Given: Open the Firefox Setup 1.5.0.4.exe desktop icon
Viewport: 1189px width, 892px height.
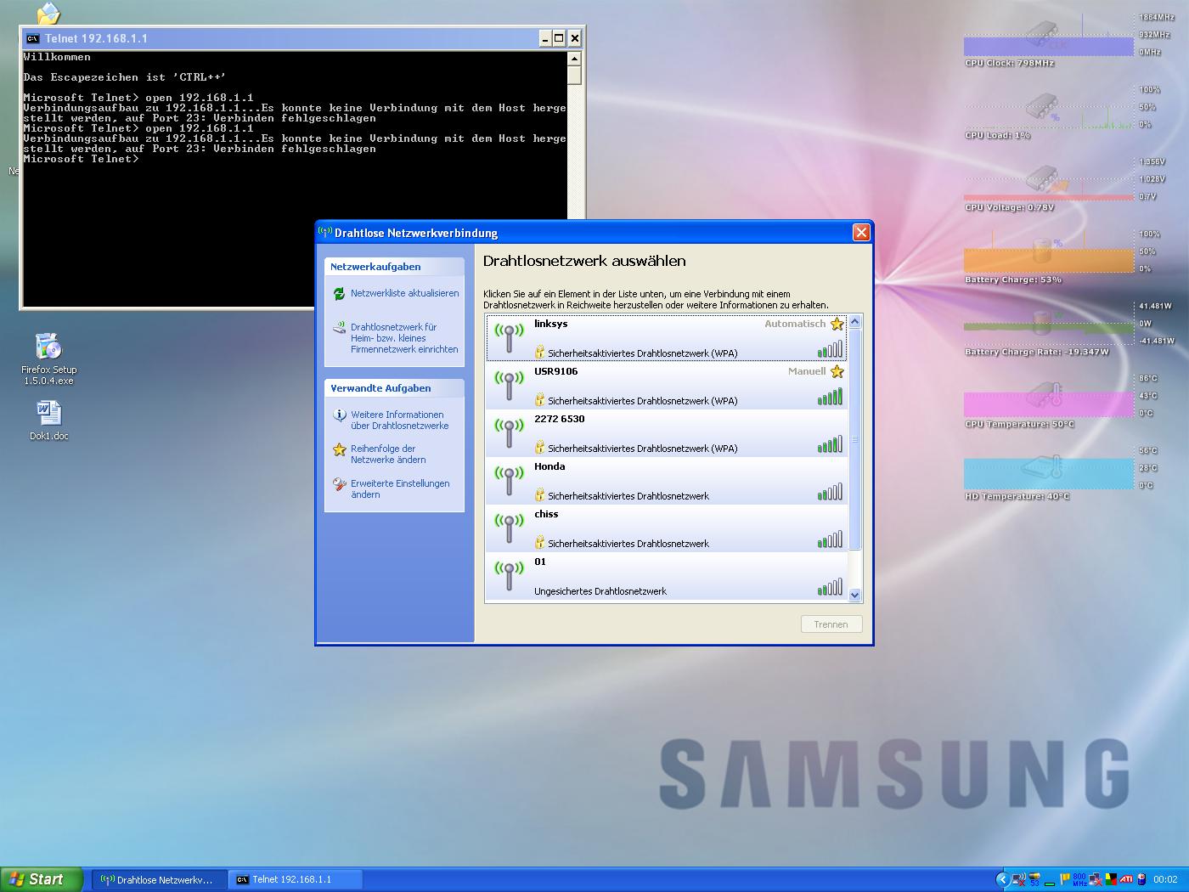Looking at the screenshot, I should coord(48,359).
